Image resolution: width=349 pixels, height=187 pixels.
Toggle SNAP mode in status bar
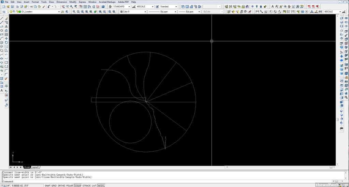[47, 185]
